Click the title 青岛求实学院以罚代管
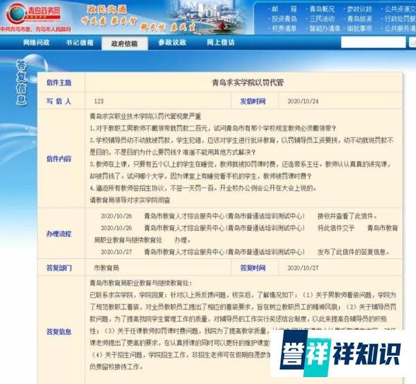Screen dimensions: 416x384 coord(248,83)
